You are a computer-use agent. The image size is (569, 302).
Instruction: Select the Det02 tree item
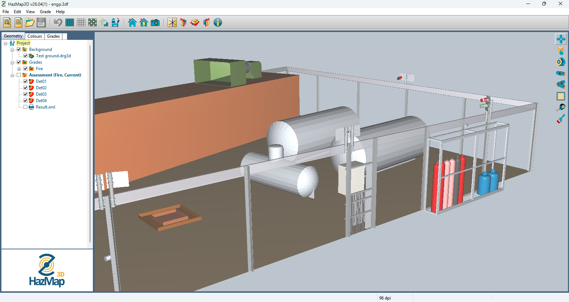[41, 88]
